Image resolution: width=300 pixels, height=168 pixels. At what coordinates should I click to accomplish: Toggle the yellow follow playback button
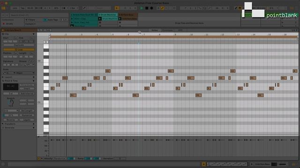(117, 8)
